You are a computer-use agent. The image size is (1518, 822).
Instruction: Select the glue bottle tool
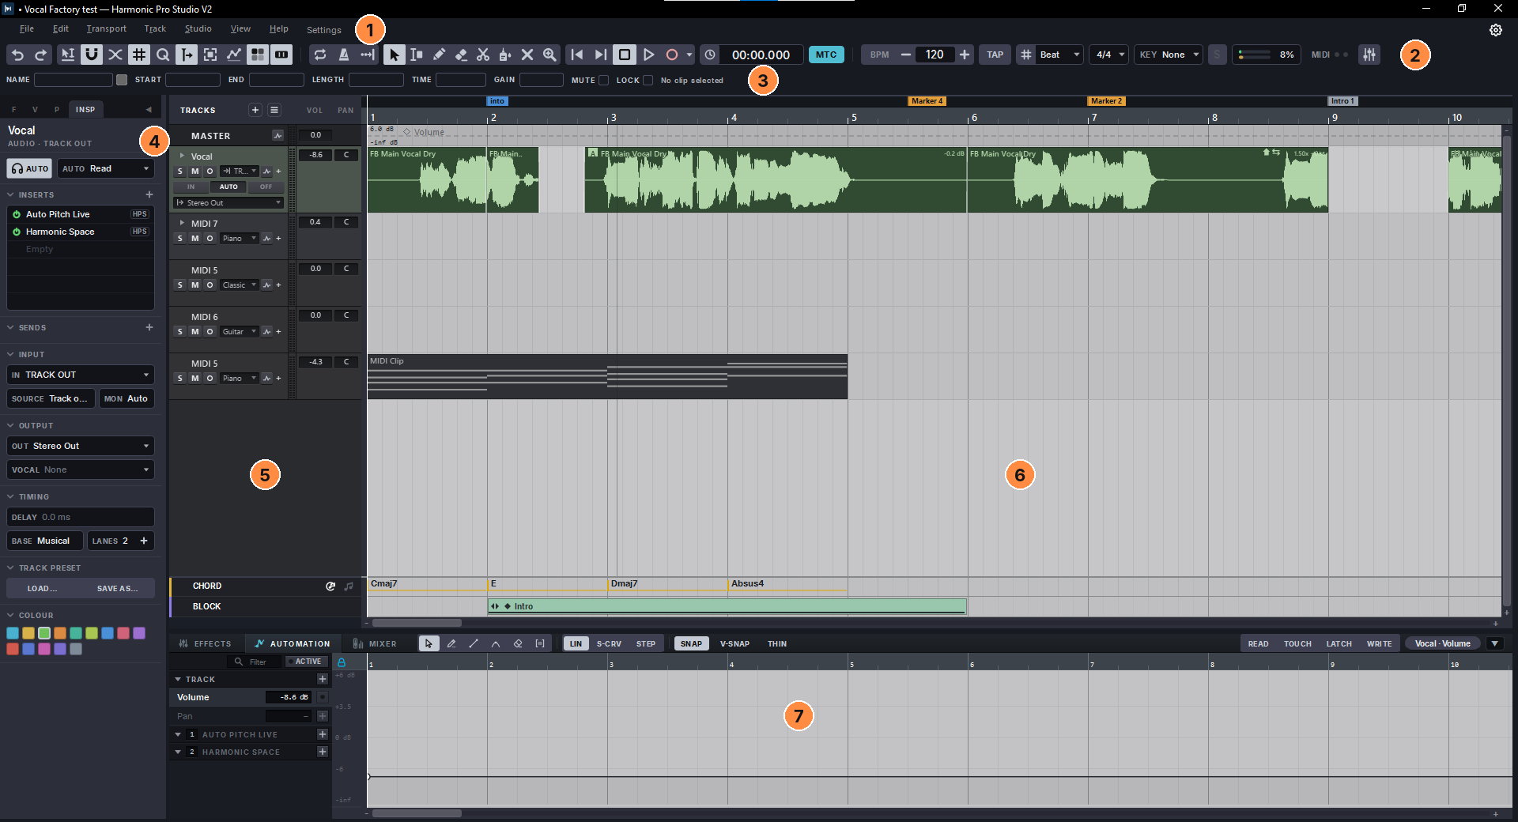coord(505,55)
